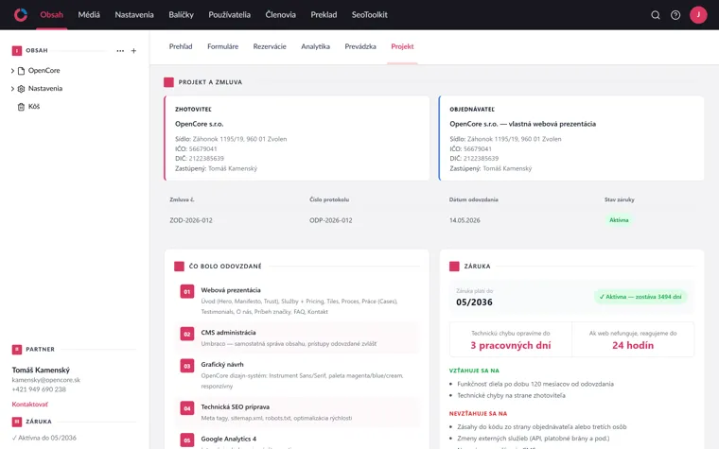This screenshot has height=449, width=719.
Task: Click the contract number ZOD-2026-012
Action: tap(191, 220)
